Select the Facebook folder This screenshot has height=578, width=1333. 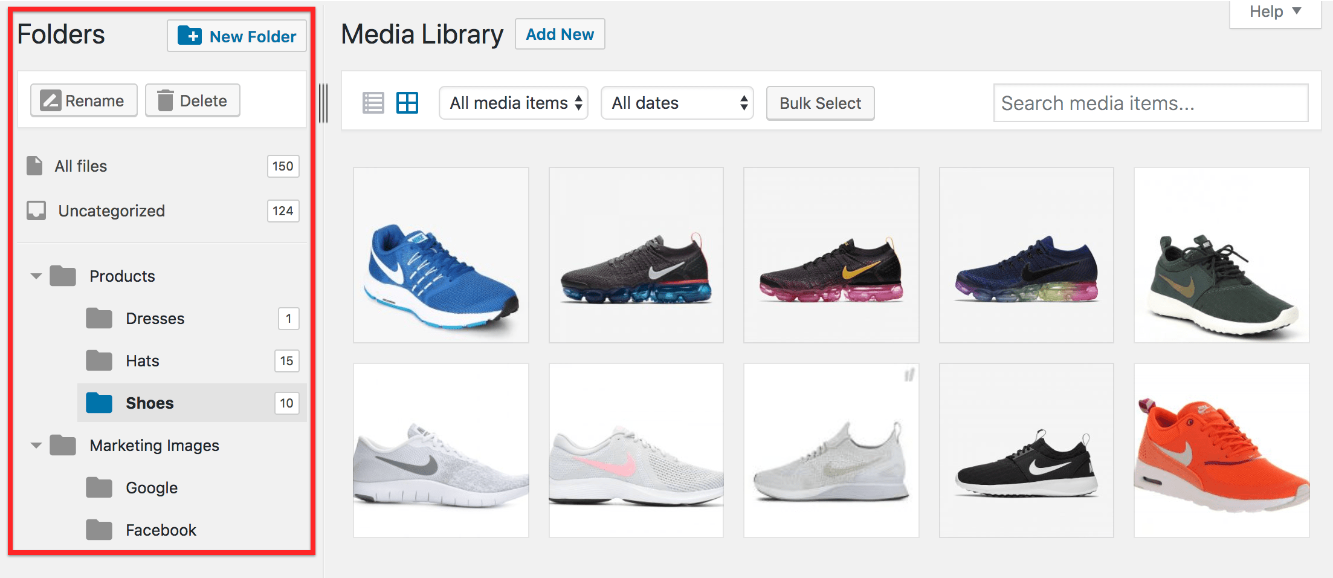tap(161, 530)
